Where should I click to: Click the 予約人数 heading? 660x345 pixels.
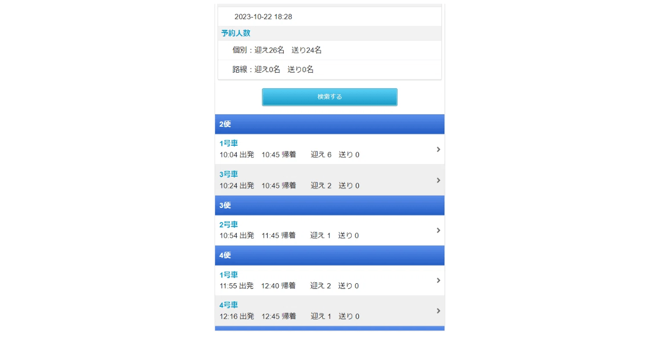(x=236, y=33)
